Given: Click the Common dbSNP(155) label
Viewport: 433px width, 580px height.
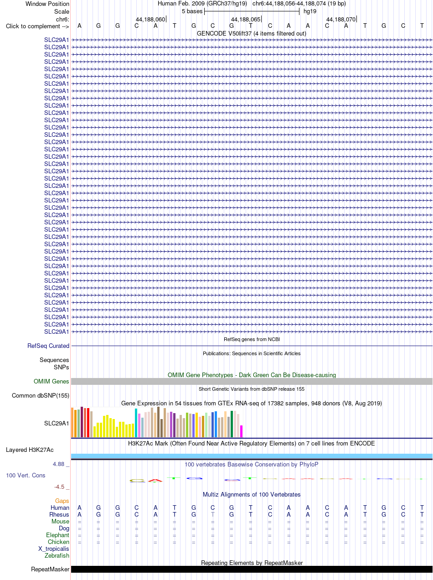Looking at the screenshot, I should [x=41, y=395].
